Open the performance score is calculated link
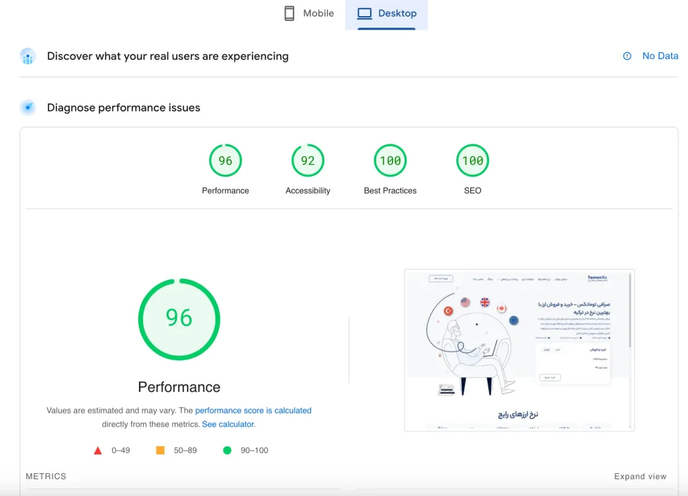Viewport: 688px width, 496px height. click(253, 411)
